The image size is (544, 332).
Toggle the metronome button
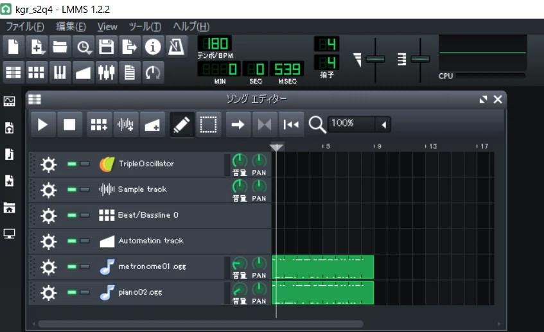(x=176, y=46)
